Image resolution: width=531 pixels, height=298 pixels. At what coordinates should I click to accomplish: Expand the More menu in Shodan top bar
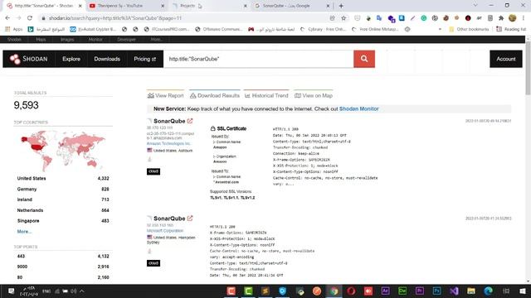pyautogui.click(x=156, y=40)
